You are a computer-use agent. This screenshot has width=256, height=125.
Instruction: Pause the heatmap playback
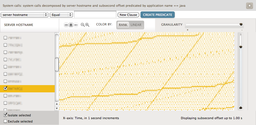pos(71,25)
